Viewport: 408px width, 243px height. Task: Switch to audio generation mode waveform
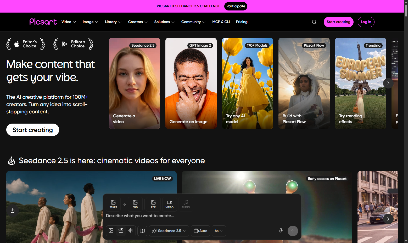(131, 231)
